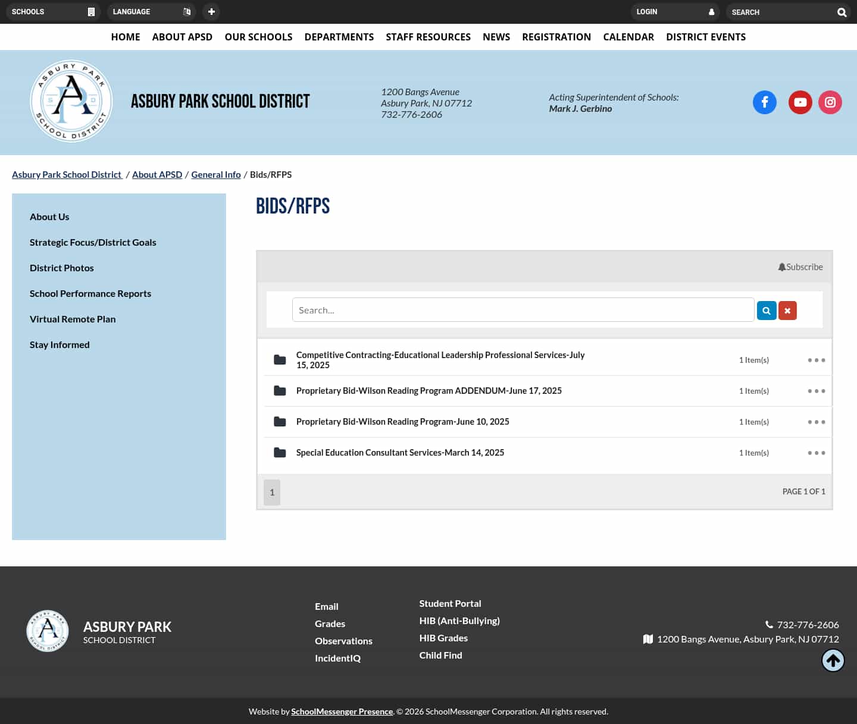Viewport: 857px width, 724px height.
Task: Open the Child Find footer link
Action: (440, 655)
